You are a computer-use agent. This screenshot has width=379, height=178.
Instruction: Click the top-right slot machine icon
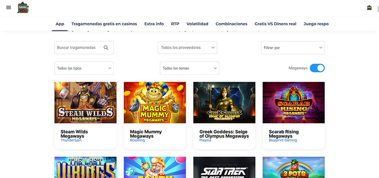click(369, 8)
